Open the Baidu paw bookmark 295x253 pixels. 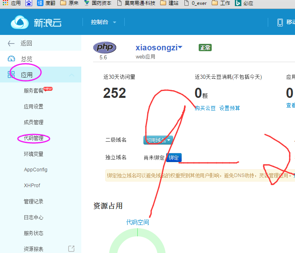(28, 3)
